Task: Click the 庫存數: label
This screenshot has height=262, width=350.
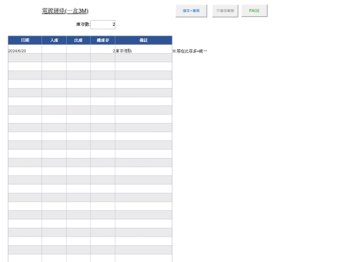Action: (83, 25)
